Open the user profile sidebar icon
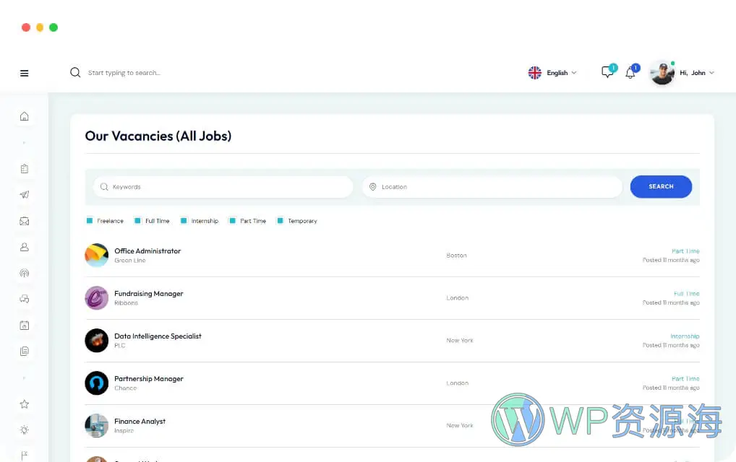Screen dimensions: 736x462 [x=25, y=247]
